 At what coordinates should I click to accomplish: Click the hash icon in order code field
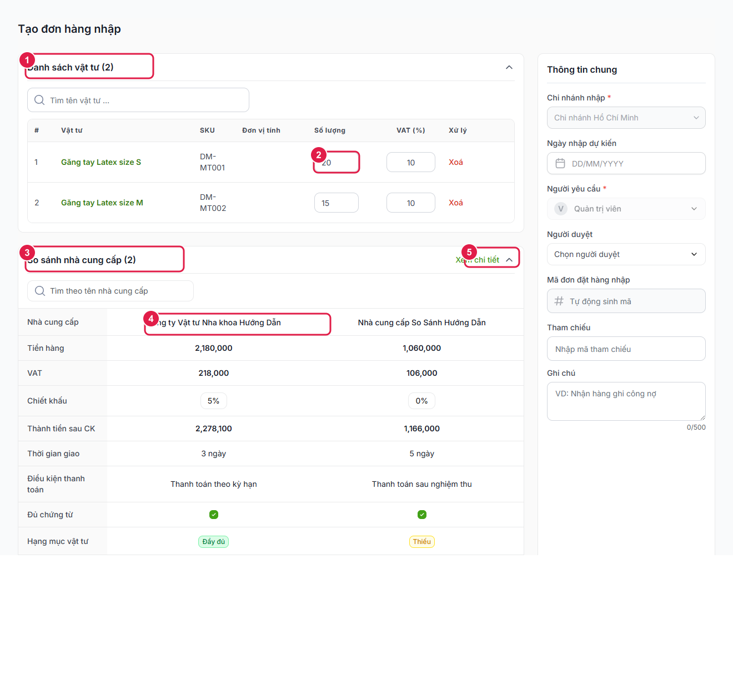point(559,301)
